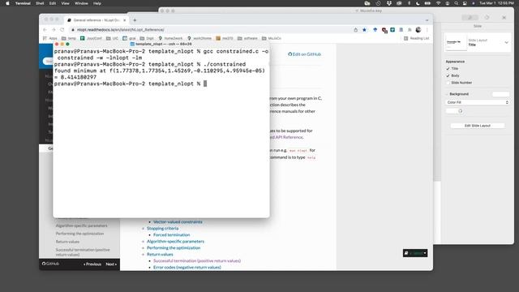Click Return values in docs sidebar
519x292 pixels.
[67, 242]
